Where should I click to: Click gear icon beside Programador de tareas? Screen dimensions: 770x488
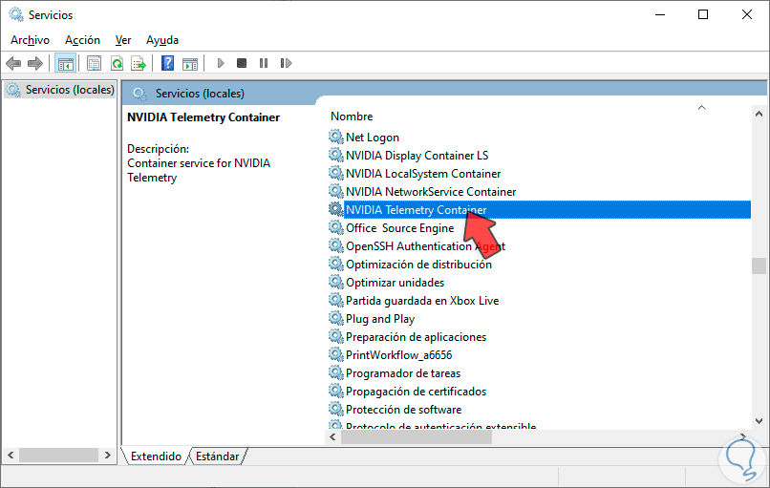point(336,372)
